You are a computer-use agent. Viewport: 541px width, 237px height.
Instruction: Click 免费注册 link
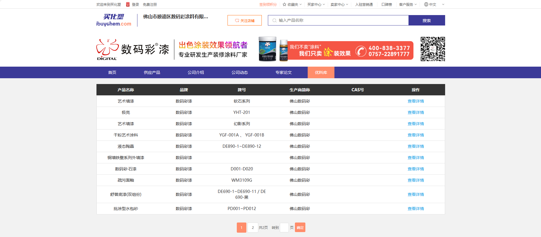point(150,4)
